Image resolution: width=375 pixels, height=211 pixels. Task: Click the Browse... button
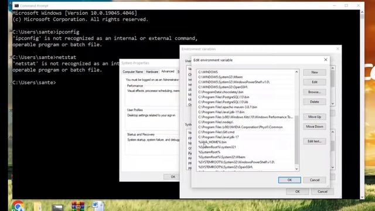coord(315,92)
